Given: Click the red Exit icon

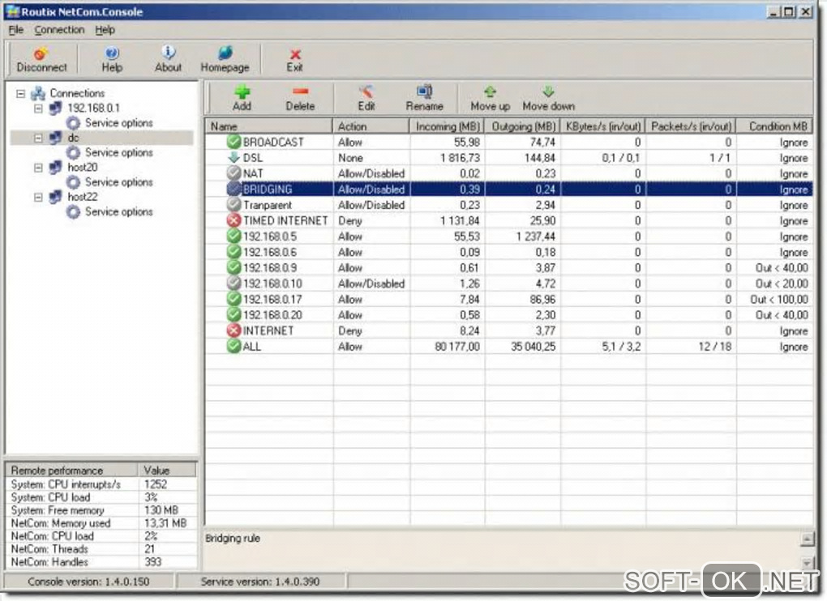Looking at the screenshot, I should (295, 54).
